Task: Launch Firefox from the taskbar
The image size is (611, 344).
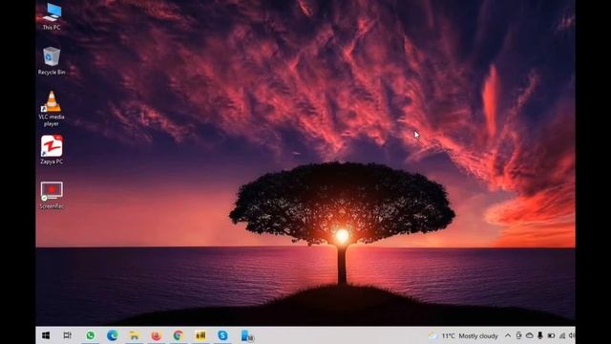Action: [157, 335]
